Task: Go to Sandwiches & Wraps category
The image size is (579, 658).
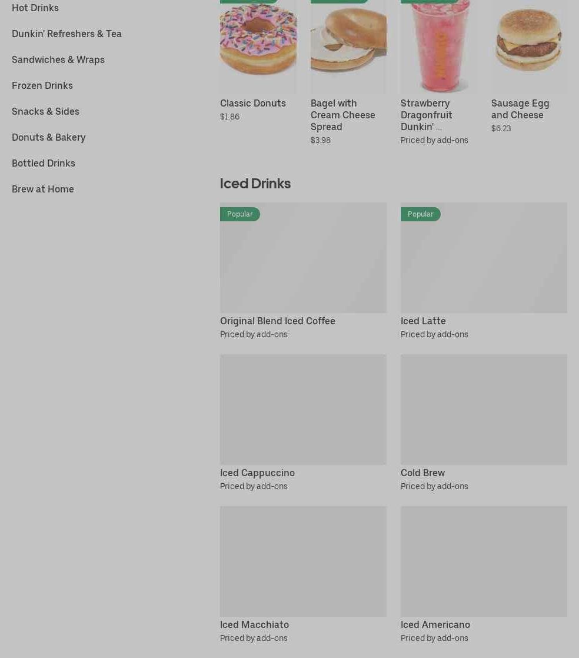Action: tap(58, 59)
